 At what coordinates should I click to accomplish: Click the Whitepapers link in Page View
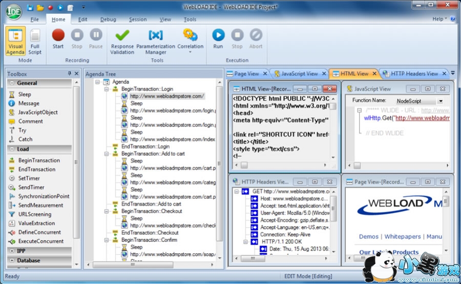404,236
